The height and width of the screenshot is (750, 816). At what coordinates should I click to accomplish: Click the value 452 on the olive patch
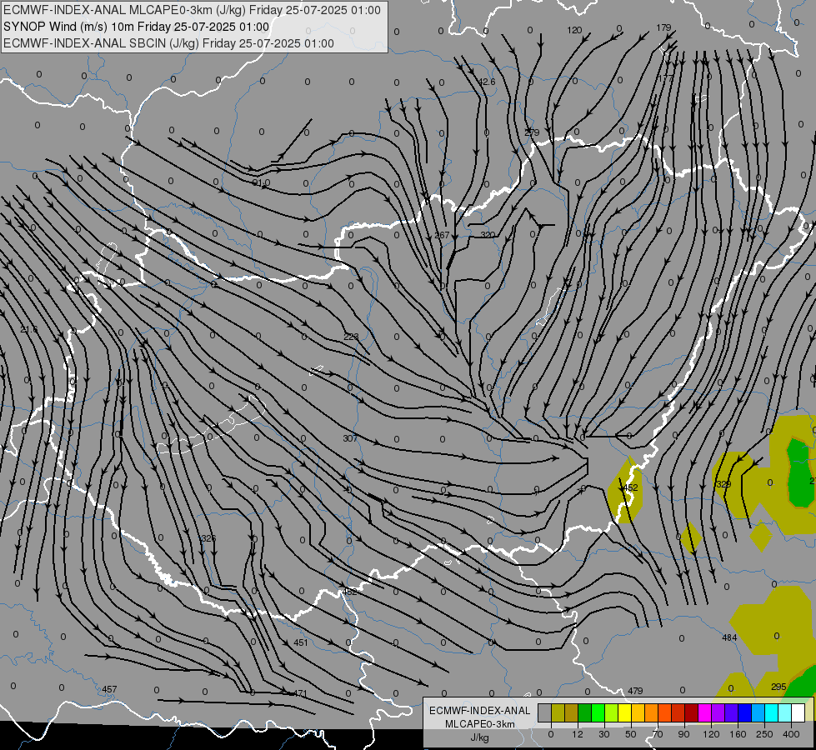pos(630,487)
